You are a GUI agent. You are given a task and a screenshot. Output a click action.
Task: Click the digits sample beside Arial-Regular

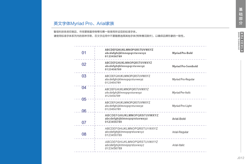point(113,135)
